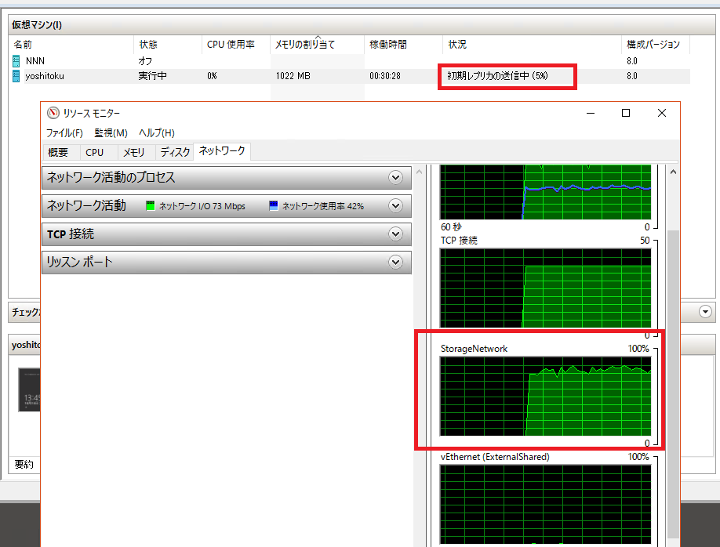The height and width of the screenshot is (547, 720).
Task: Open the 要約 tab in details pane
Action: coord(24,465)
